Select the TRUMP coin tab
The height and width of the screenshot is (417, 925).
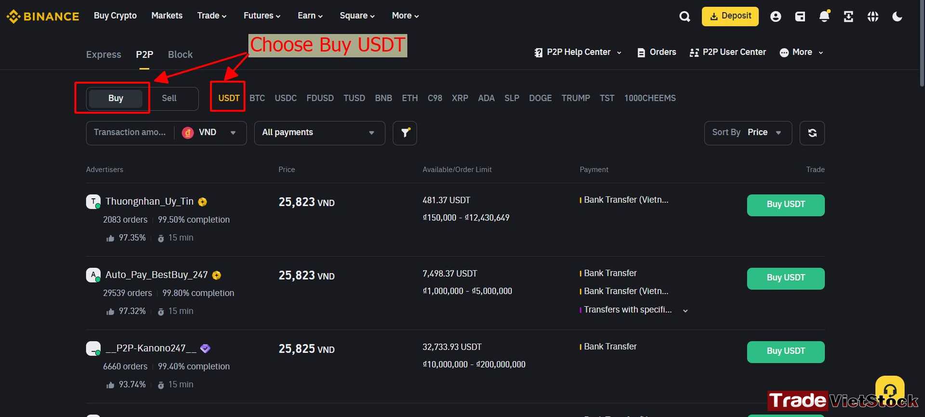click(576, 98)
